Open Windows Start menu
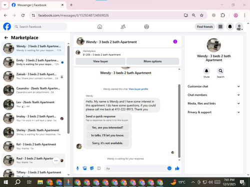The image size is (250, 187). (6, 183)
